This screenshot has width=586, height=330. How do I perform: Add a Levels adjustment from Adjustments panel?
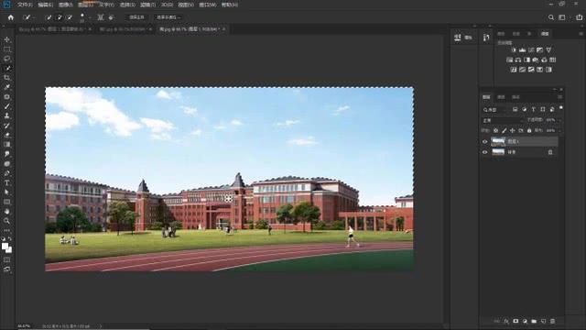click(522, 49)
